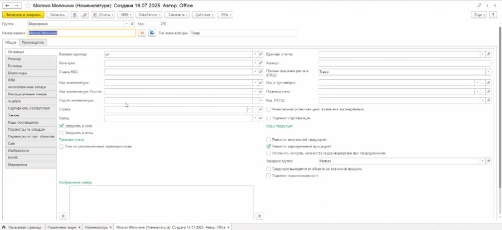Check Является алкогольной продукцией checkbox
Image resolution: width=502 pixels, height=230 pixels.
coord(269,140)
